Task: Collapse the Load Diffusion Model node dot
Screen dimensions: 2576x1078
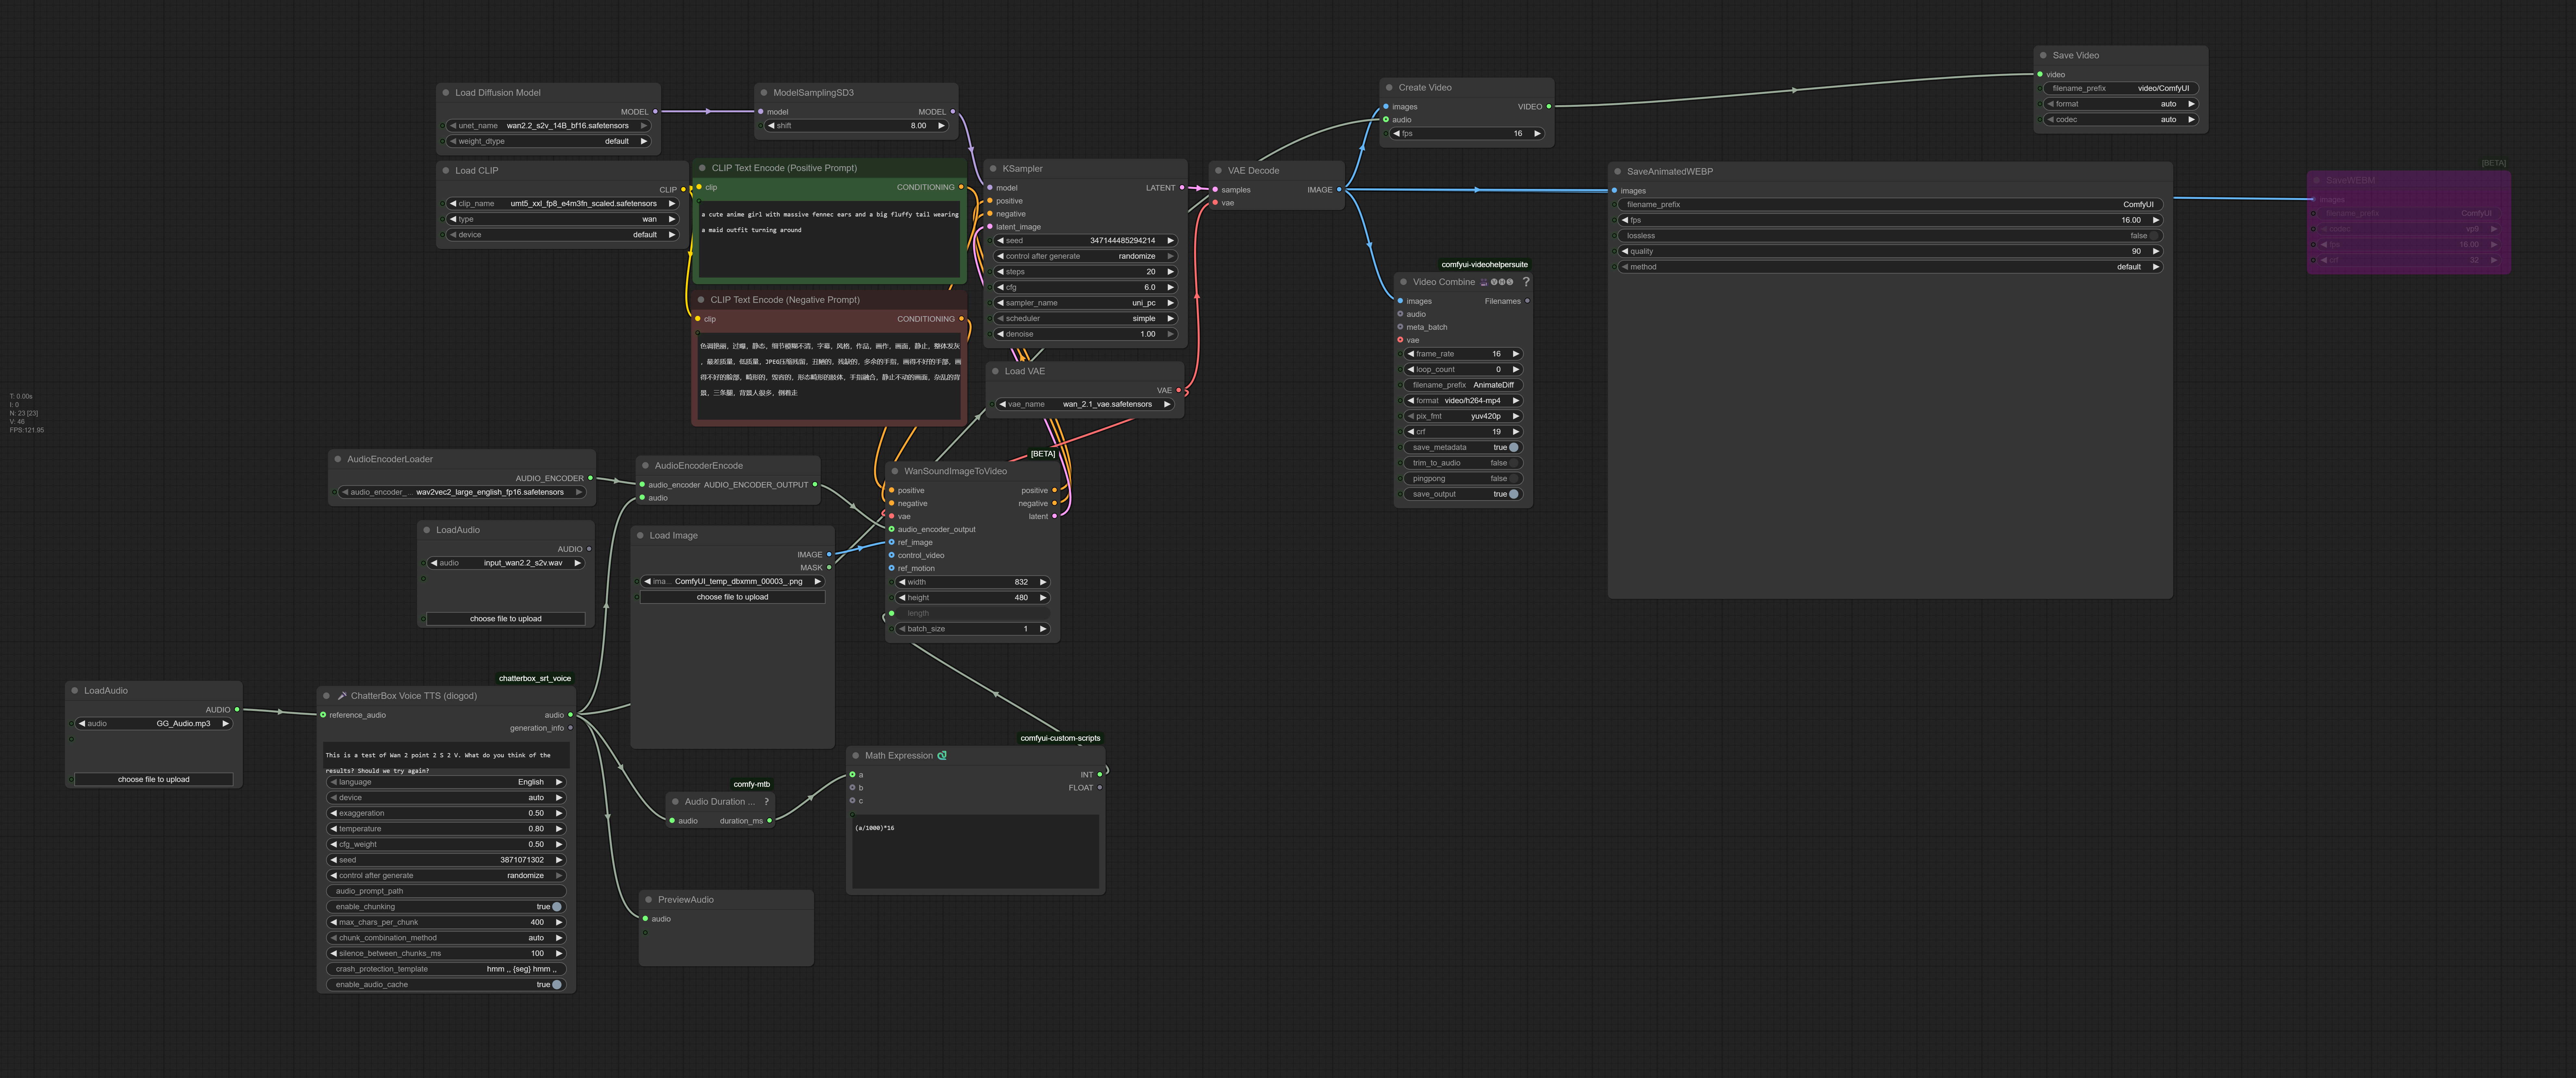Action: (x=446, y=93)
